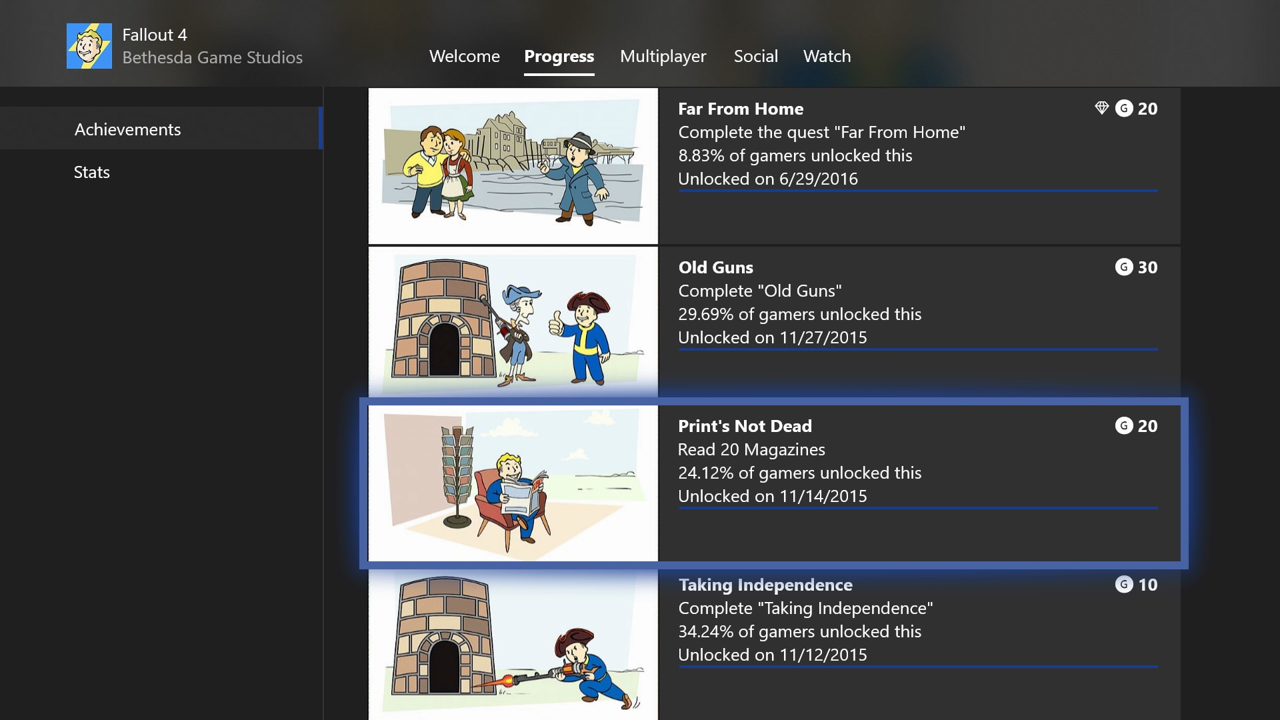Image resolution: width=1280 pixels, height=720 pixels.
Task: Click "29.69% of gamers unlocked this"
Action: 800,314
